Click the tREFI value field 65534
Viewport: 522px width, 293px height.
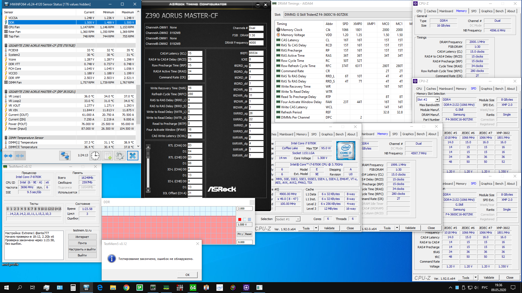256,53
